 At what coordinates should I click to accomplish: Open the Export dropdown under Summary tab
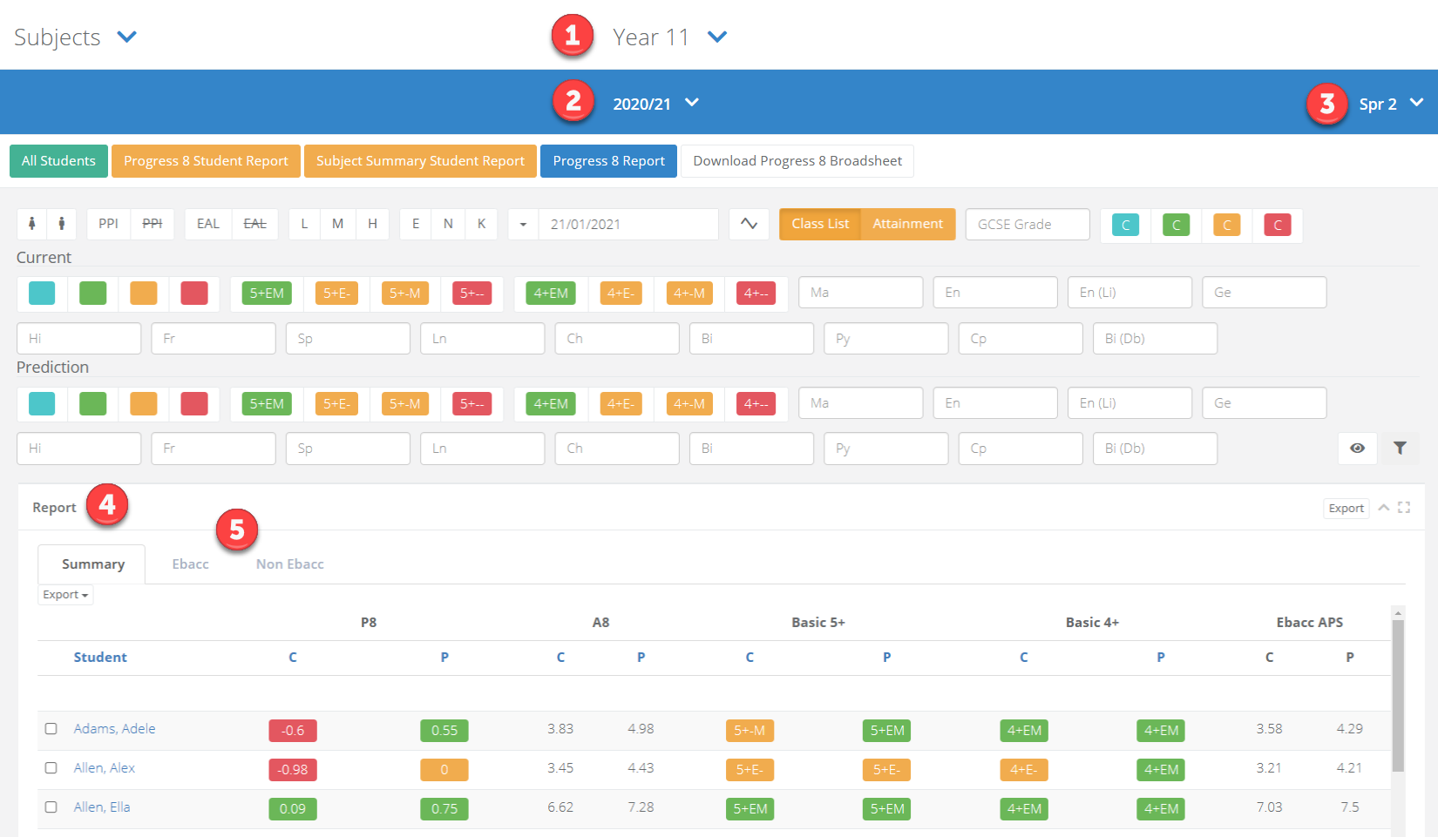pyautogui.click(x=65, y=595)
